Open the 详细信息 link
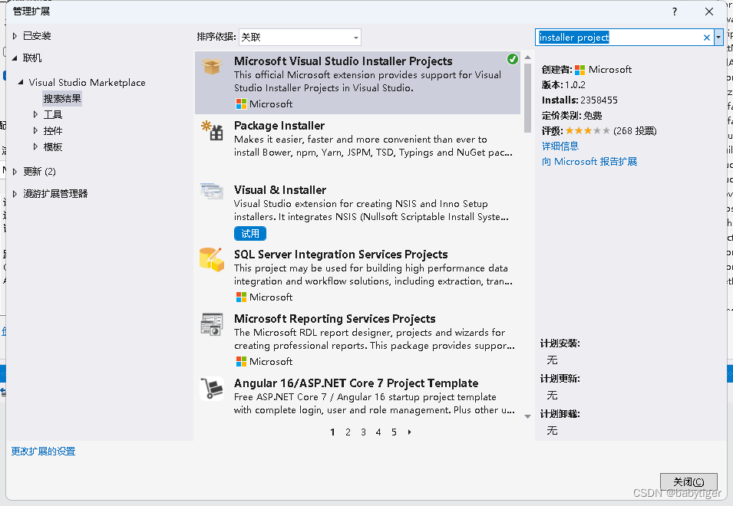Image resolution: width=733 pixels, height=506 pixels. pyautogui.click(x=560, y=146)
